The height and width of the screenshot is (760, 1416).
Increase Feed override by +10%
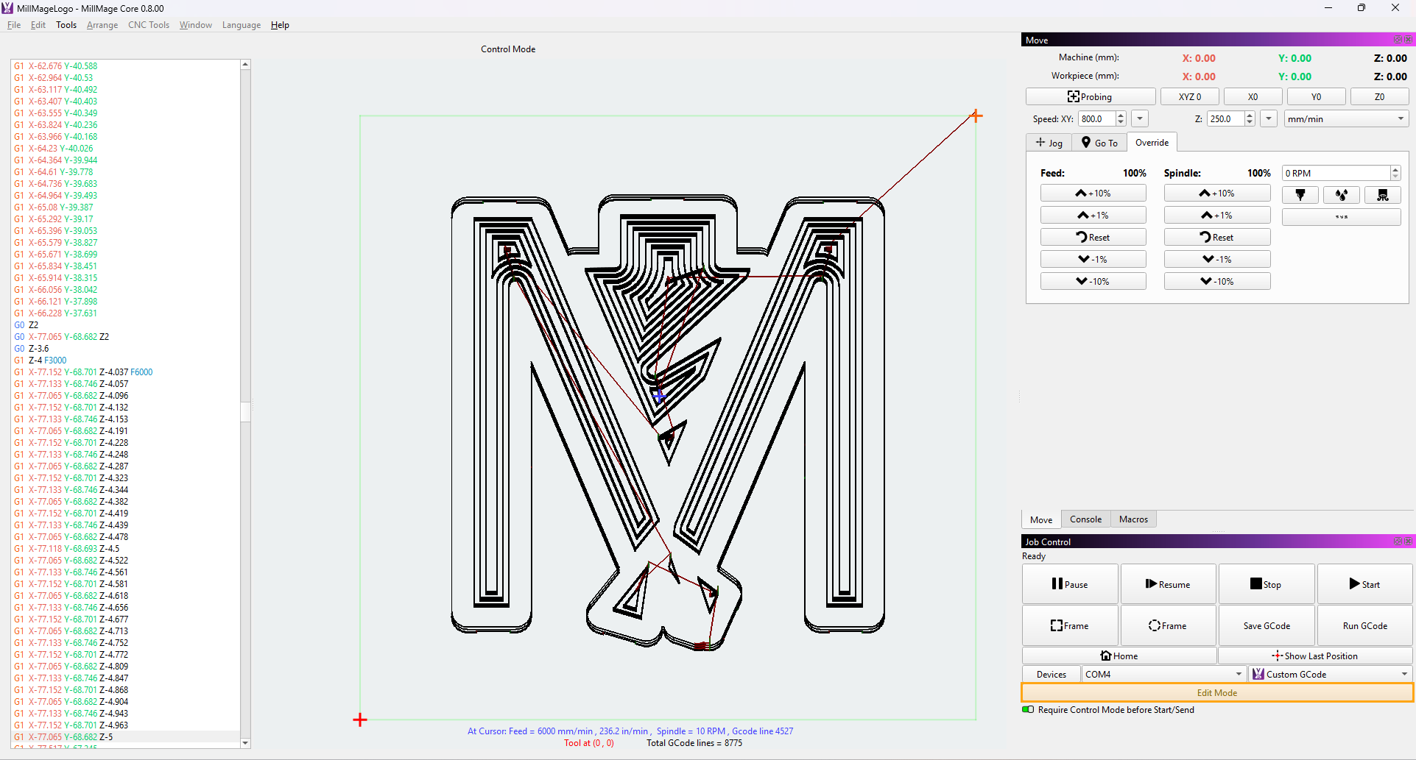click(x=1093, y=193)
